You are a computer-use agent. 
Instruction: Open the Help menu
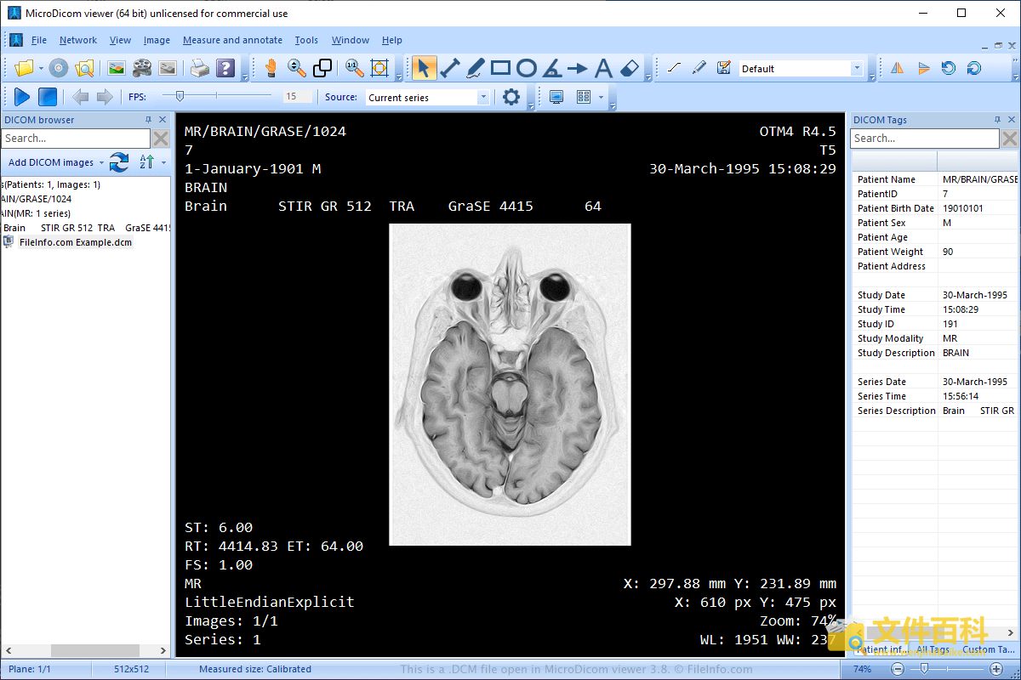391,40
